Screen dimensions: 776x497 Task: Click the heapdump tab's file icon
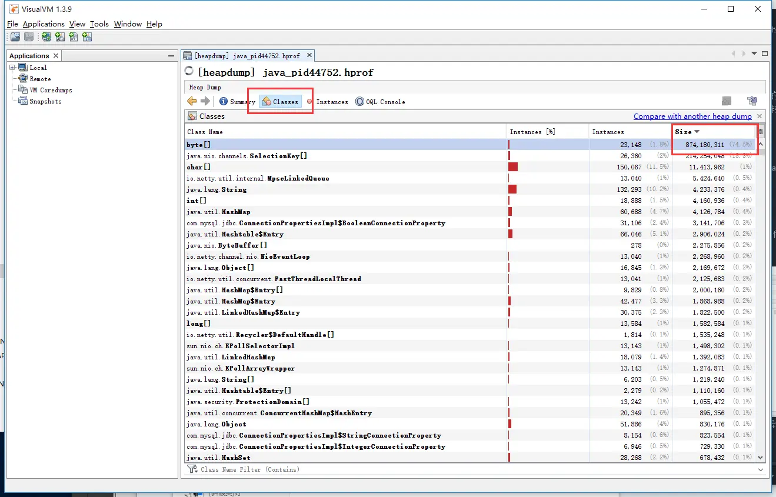tap(188, 55)
